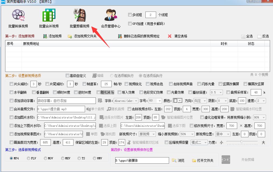Open the 批量转换视频 tool icon
This screenshot has height=172, width=273.
click(x=18, y=16)
